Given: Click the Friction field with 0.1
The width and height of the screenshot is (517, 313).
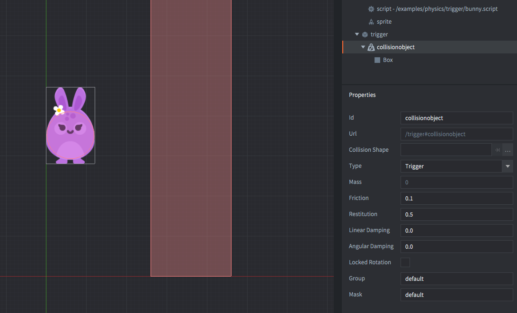Looking at the screenshot, I should point(457,198).
